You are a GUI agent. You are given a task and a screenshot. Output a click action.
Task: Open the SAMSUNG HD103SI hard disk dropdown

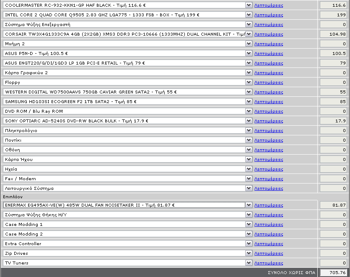pos(128,101)
